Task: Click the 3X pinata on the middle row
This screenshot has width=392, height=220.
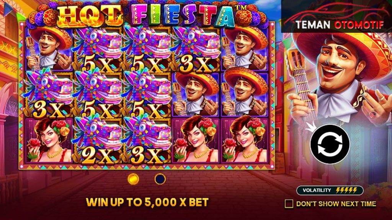Action: [49, 95]
